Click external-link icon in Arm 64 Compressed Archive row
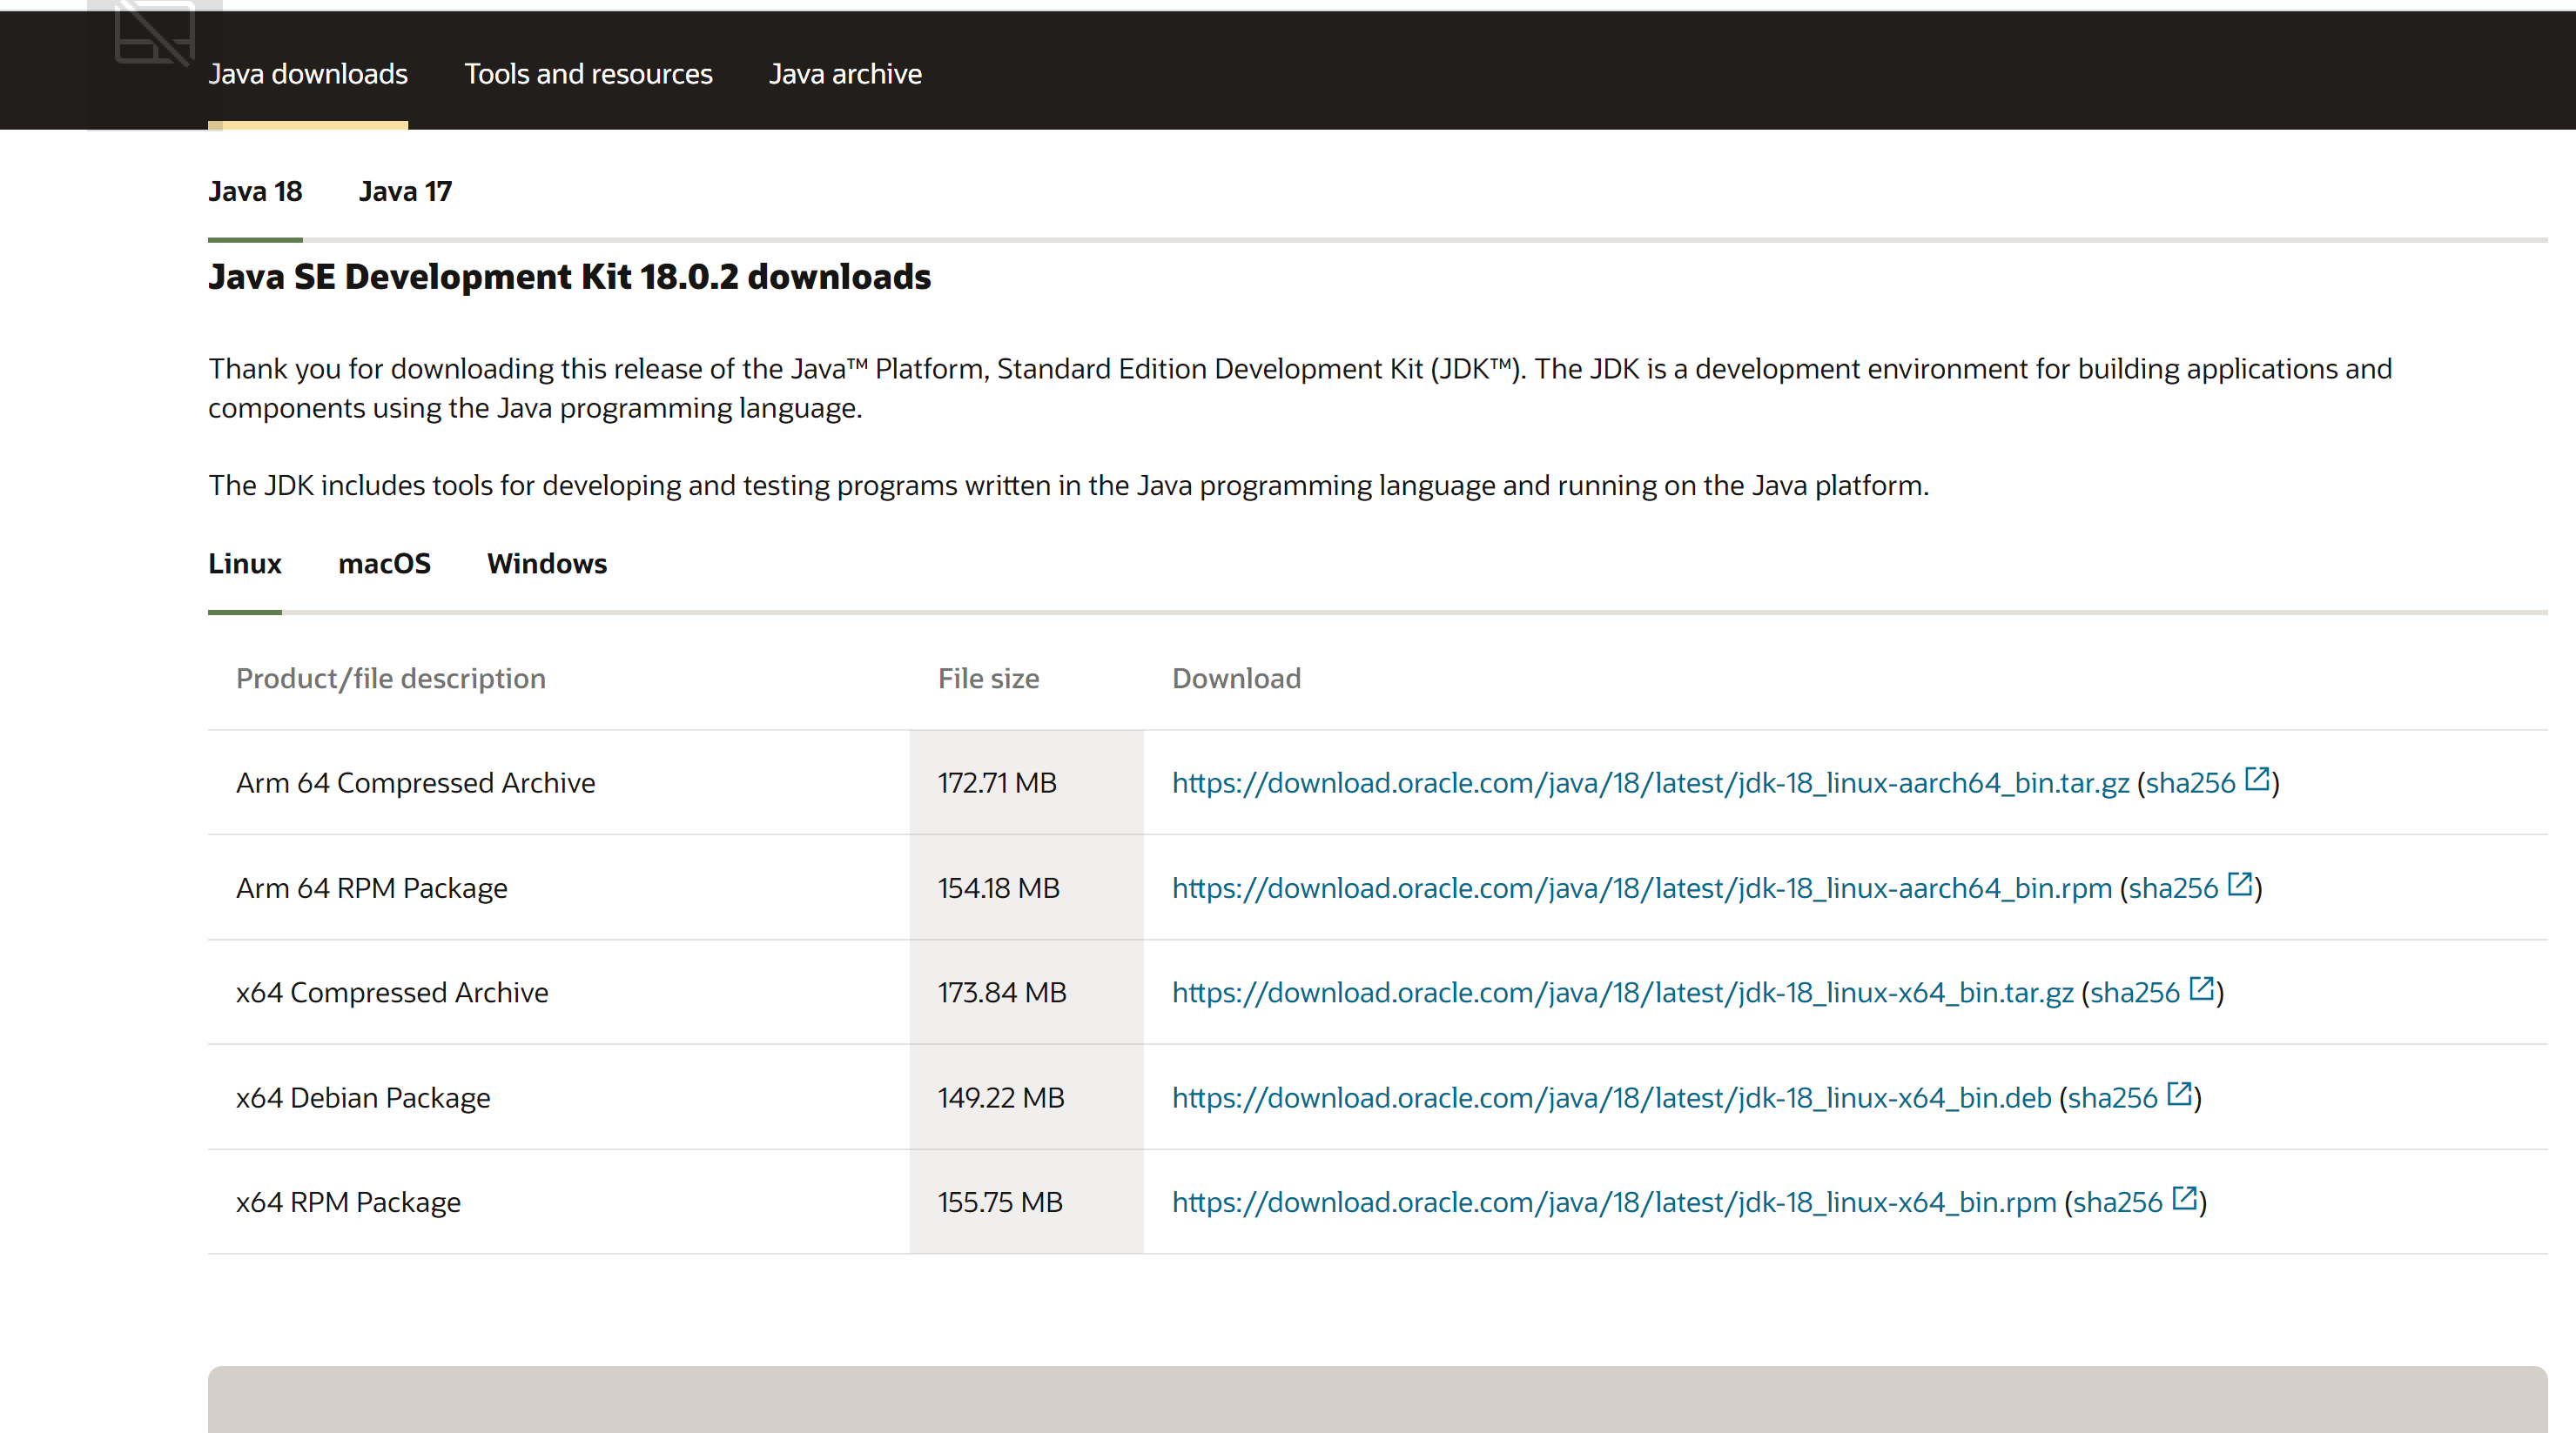This screenshot has width=2576, height=1433. [x=2257, y=779]
